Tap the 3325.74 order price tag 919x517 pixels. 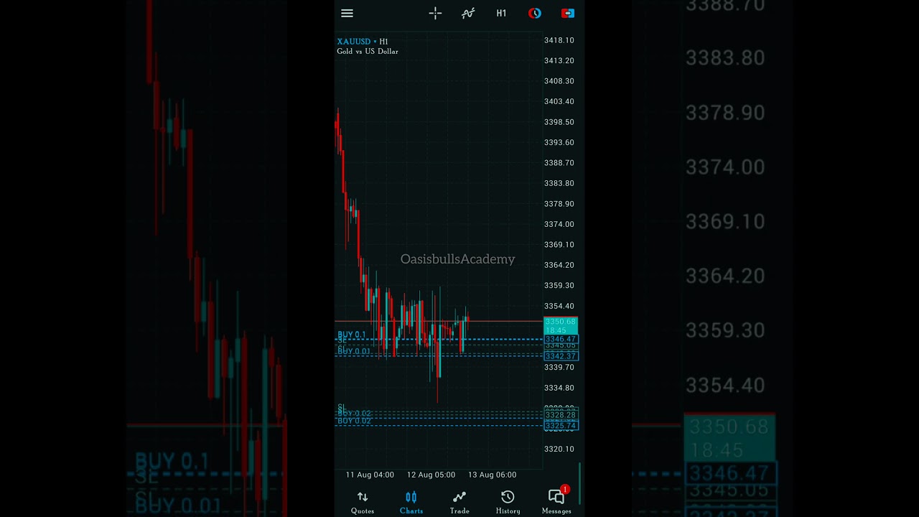coord(561,426)
